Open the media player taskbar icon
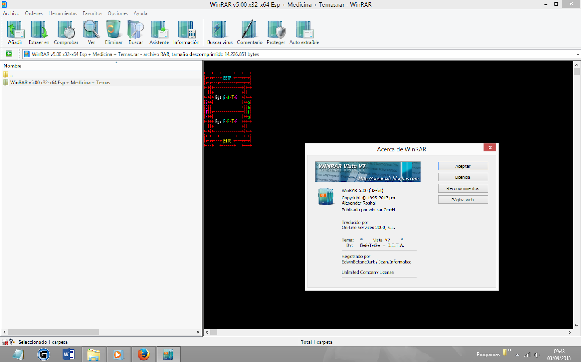 point(118,355)
